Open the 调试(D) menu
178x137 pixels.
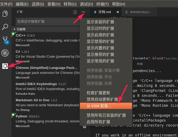tap(86, 4)
